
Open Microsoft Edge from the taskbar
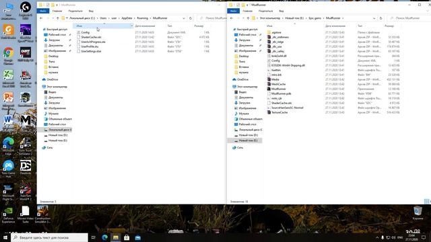(x=105, y=237)
